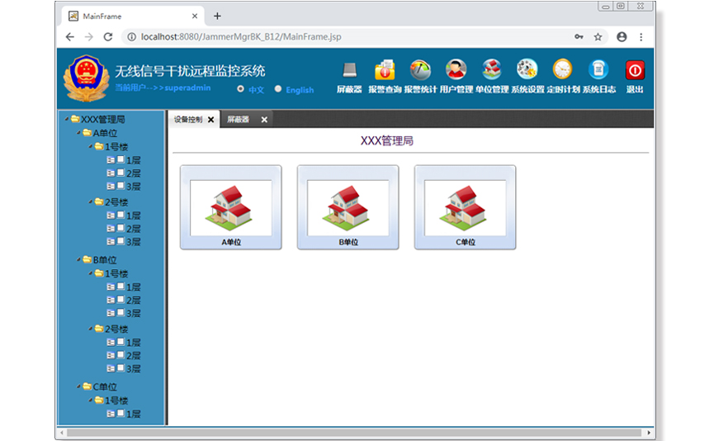714x441 pixels.
Task: Select the B单位 label in tree
Action: pos(105,259)
